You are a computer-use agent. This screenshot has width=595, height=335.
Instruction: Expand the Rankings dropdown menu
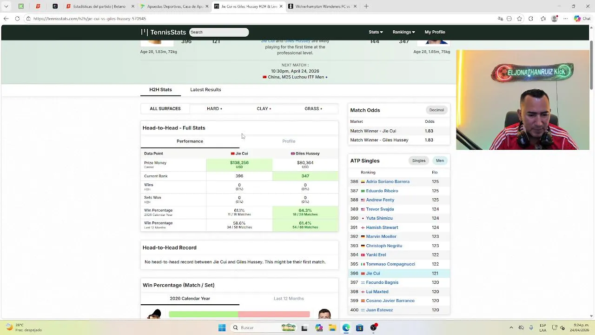coord(403,32)
